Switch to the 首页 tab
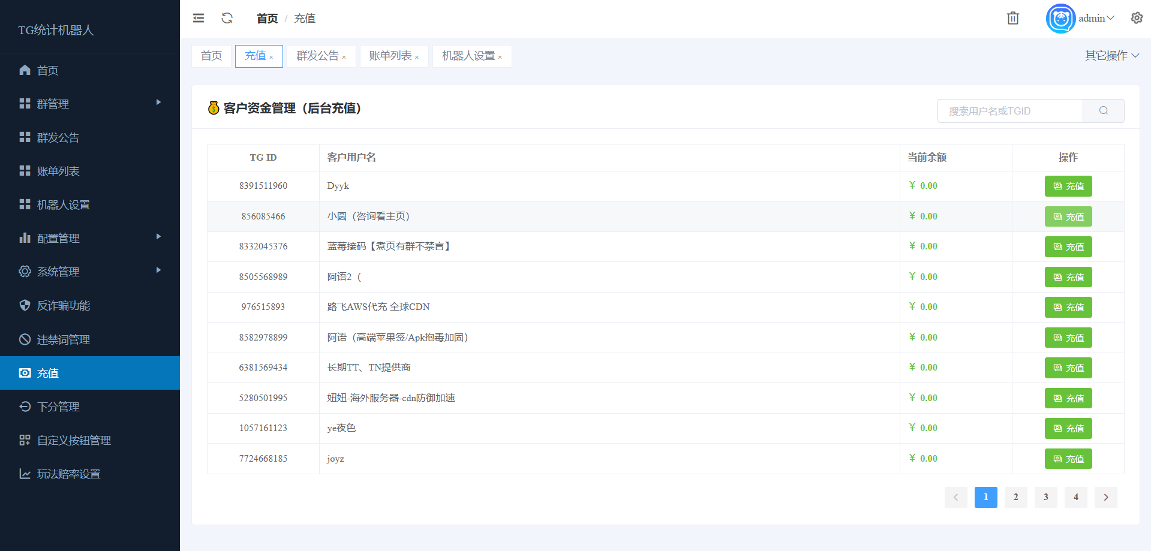This screenshot has height=551, width=1151. click(211, 56)
